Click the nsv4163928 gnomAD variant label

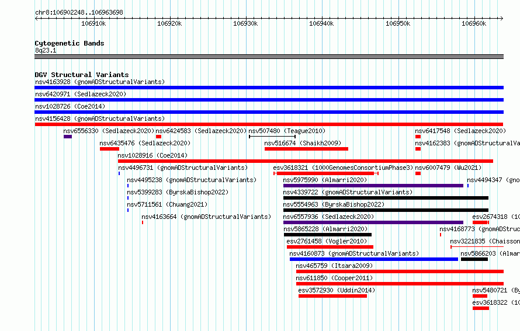point(100,82)
